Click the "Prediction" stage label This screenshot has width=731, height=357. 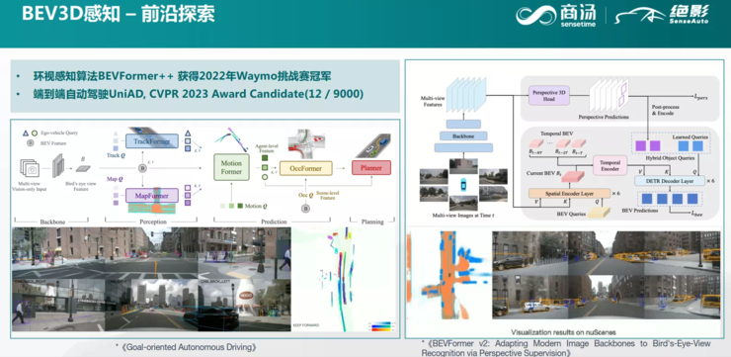click(274, 223)
